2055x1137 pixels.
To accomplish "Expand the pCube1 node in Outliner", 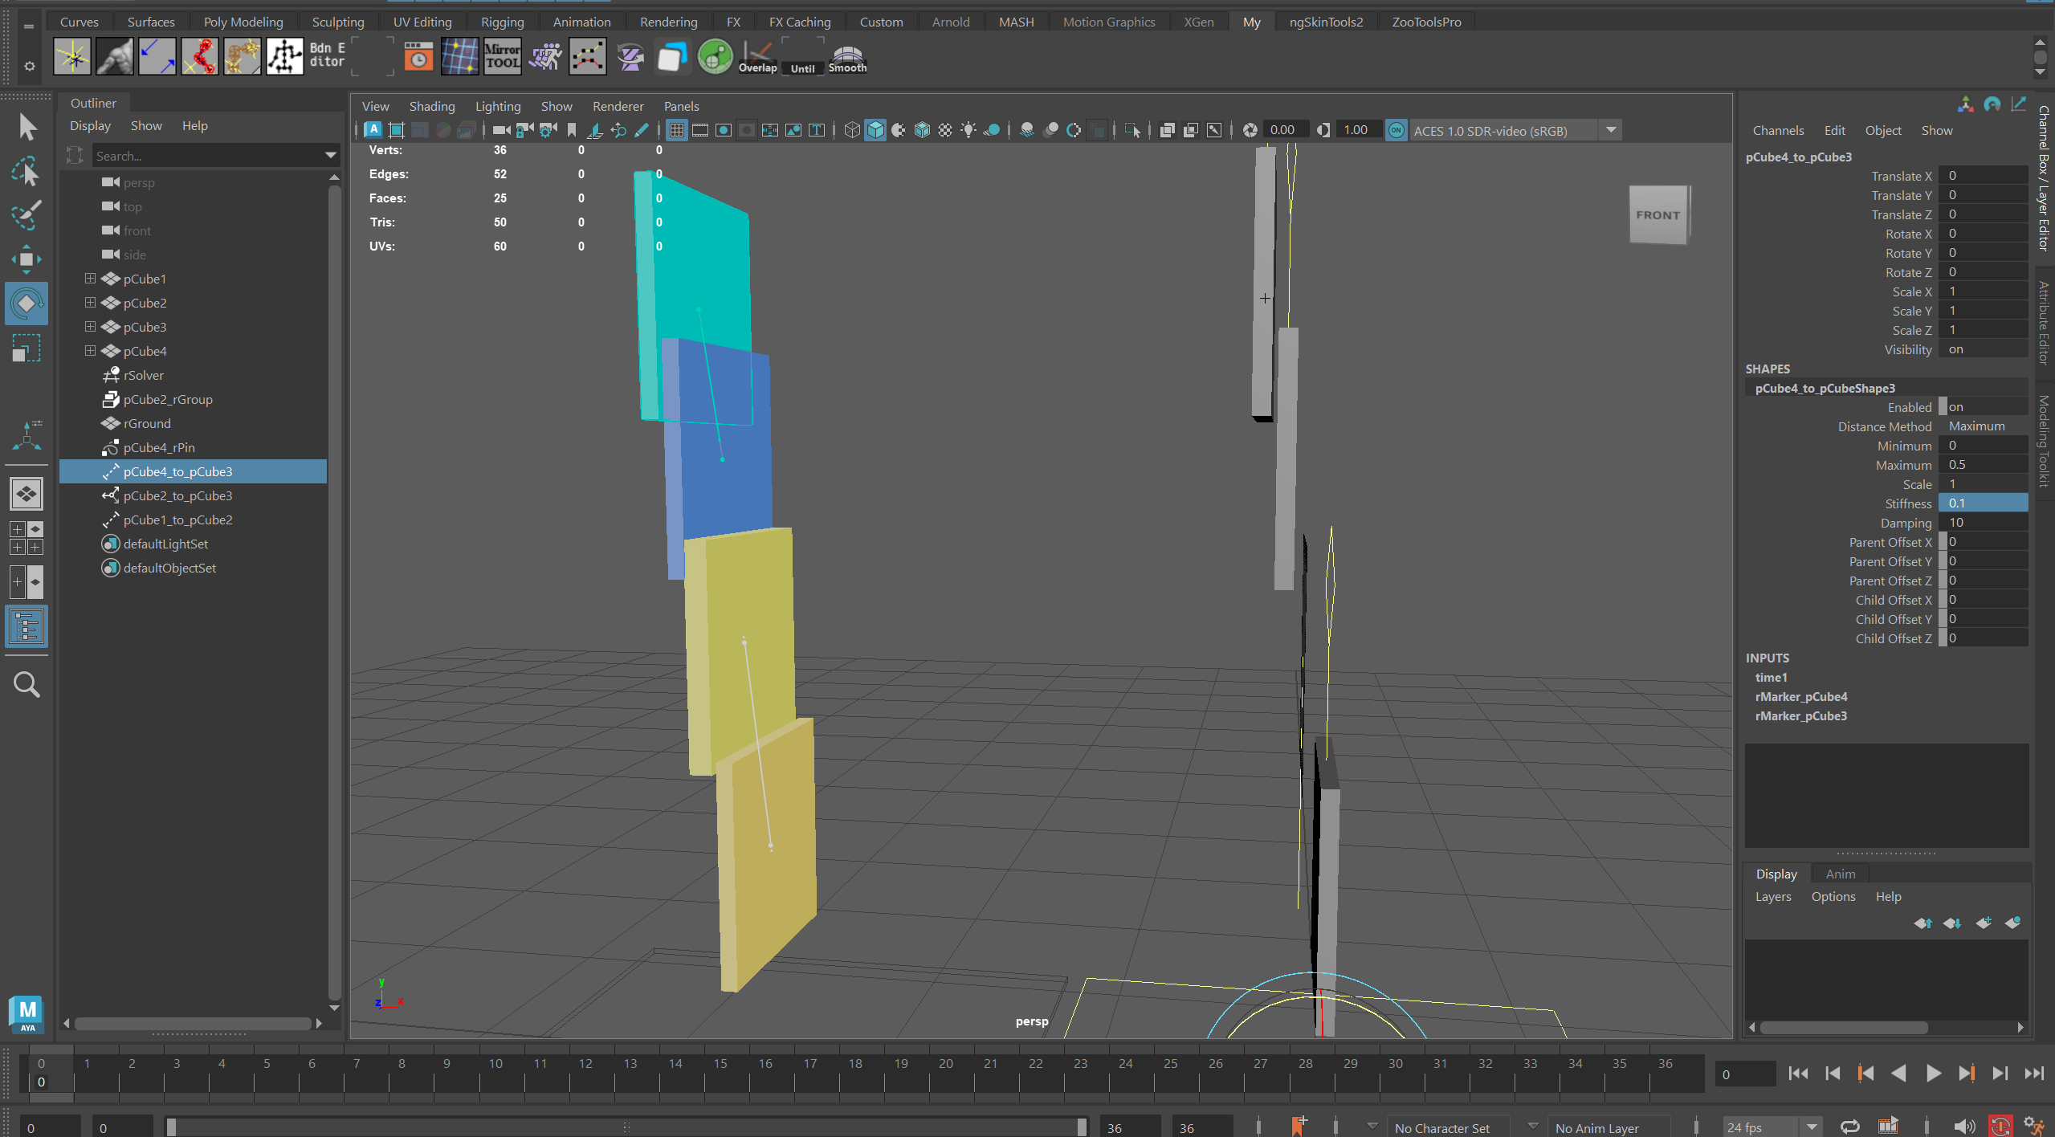I will pos(90,279).
